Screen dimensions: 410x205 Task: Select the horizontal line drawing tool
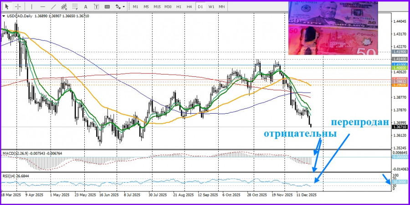[x=41, y=7]
